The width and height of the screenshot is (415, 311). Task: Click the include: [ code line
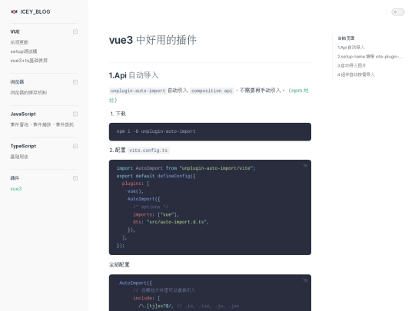coord(147,298)
